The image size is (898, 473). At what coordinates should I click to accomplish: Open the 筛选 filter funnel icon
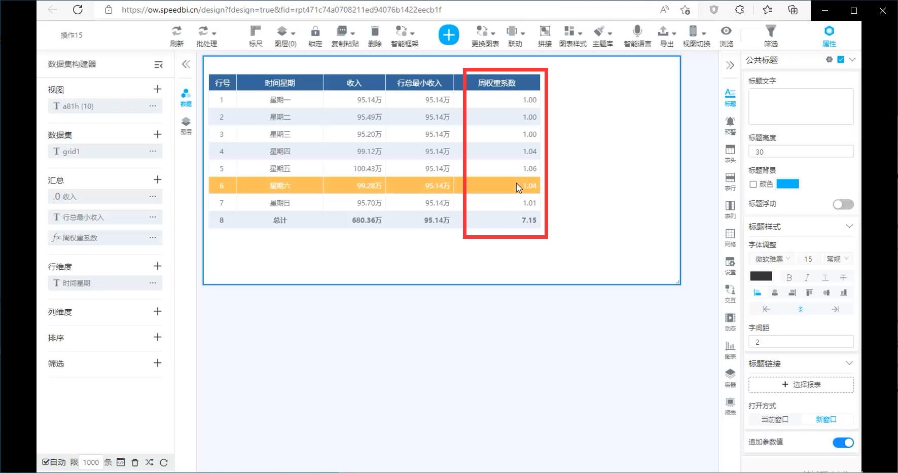770,35
